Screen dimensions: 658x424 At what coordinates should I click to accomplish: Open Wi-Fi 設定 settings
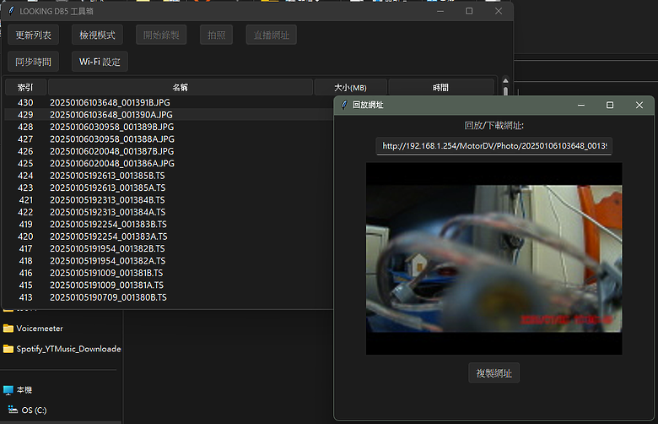[x=100, y=62]
